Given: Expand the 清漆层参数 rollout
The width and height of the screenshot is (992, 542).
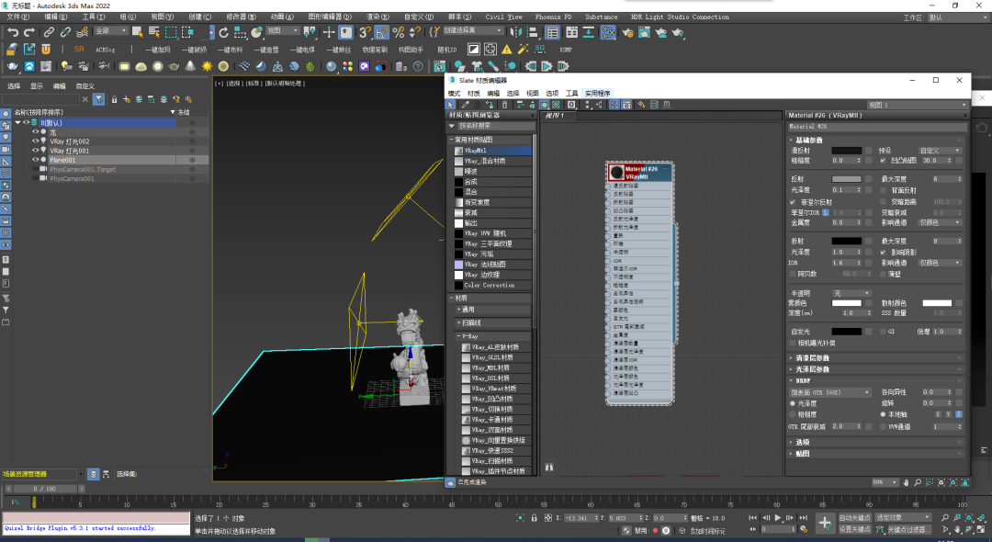Looking at the screenshot, I should (813, 357).
